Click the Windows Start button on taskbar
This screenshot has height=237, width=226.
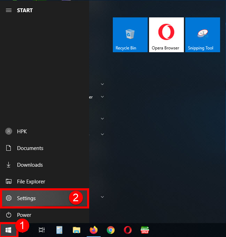(9, 230)
